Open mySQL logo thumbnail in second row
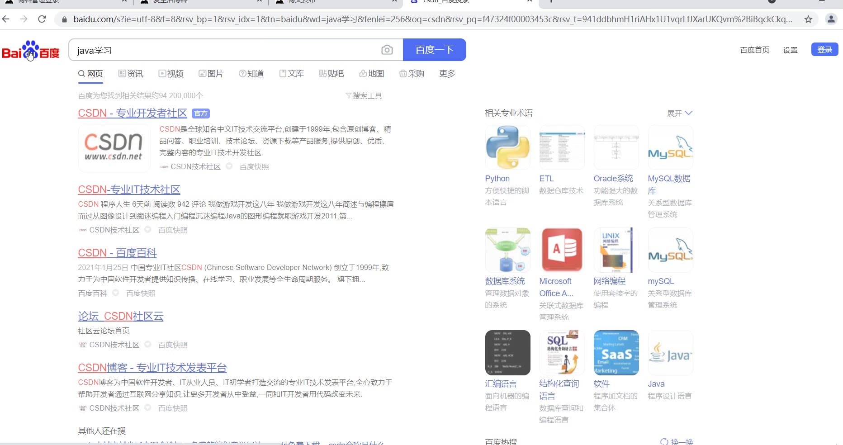 [x=670, y=250]
